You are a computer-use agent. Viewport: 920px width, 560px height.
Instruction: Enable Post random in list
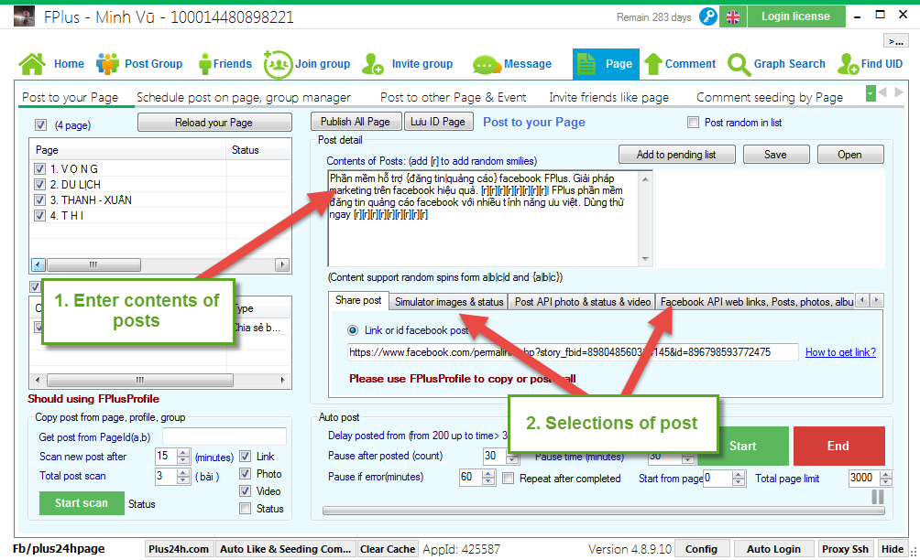point(693,123)
